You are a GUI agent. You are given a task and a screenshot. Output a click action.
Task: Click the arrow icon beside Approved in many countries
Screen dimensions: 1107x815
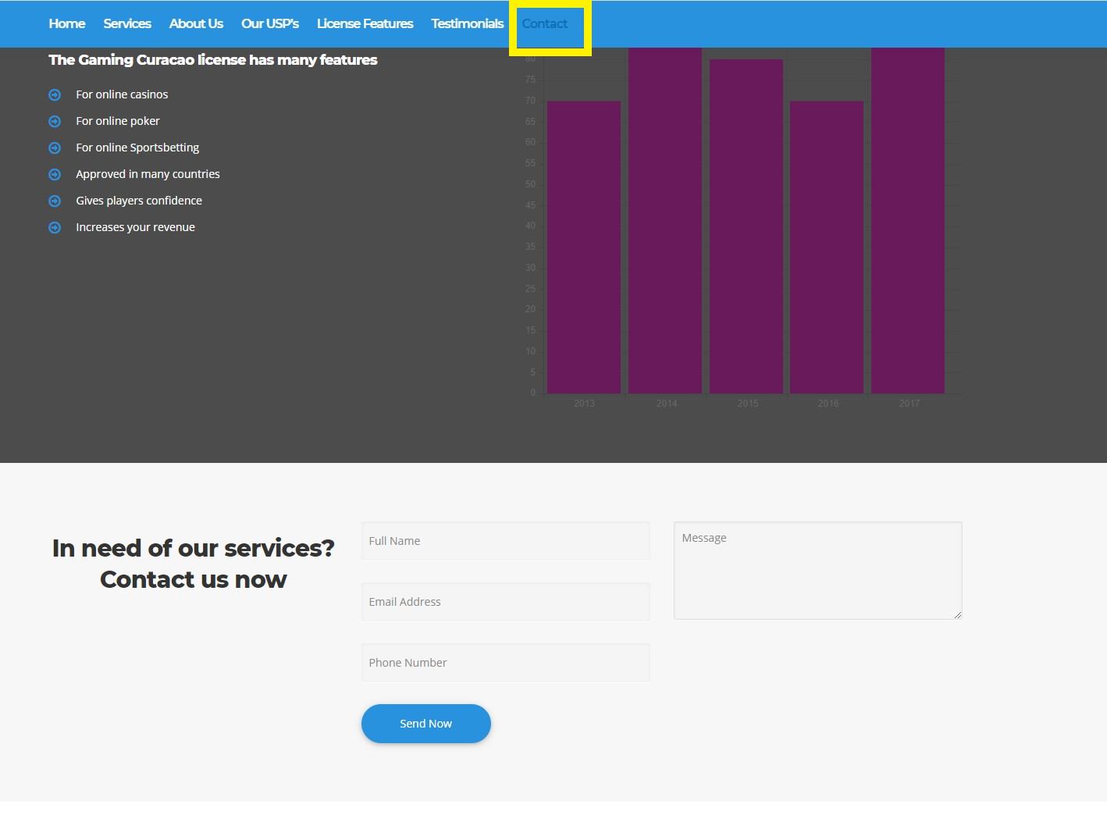tap(55, 175)
